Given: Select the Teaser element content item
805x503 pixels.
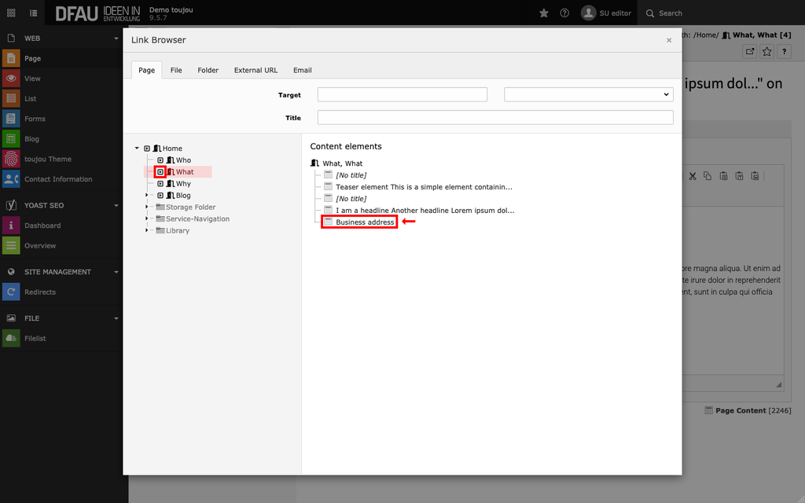Looking at the screenshot, I should pos(423,187).
